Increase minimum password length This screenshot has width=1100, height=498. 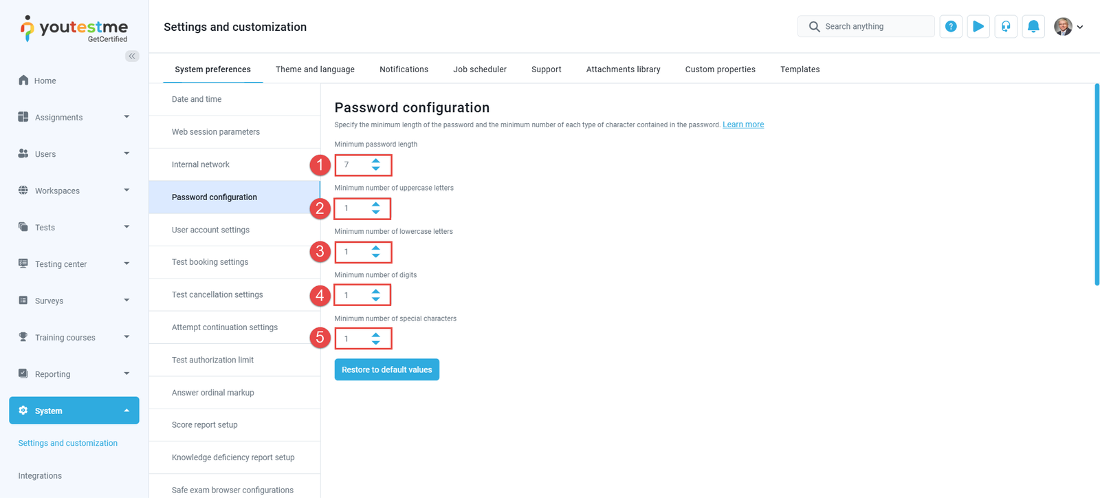point(376,161)
